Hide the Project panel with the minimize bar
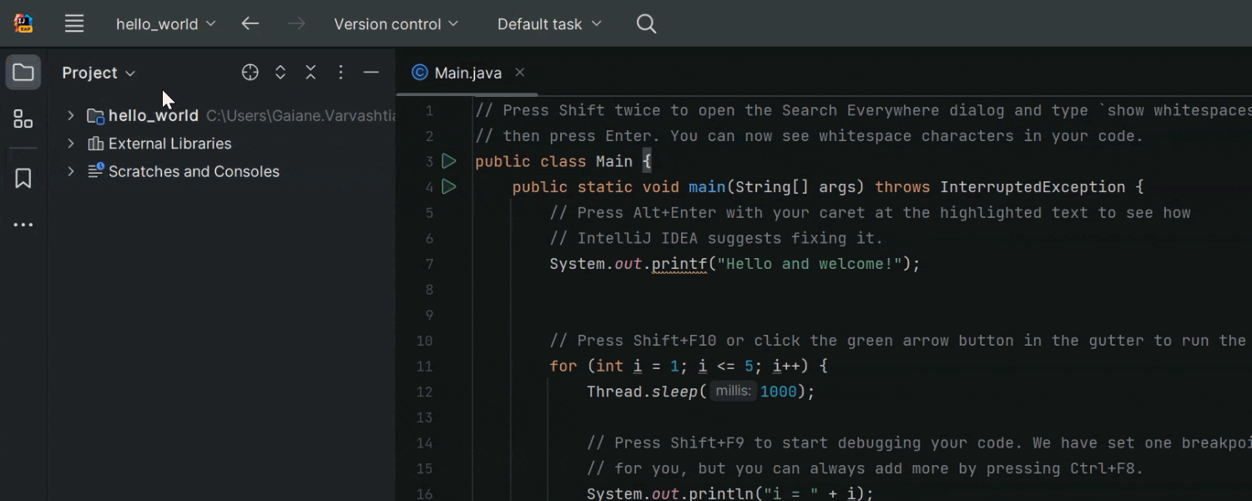 [x=371, y=73]
